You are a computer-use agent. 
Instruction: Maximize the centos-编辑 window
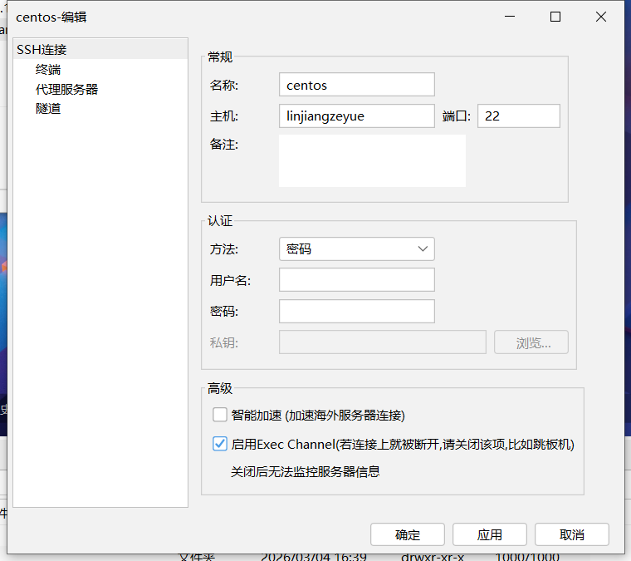555,17
